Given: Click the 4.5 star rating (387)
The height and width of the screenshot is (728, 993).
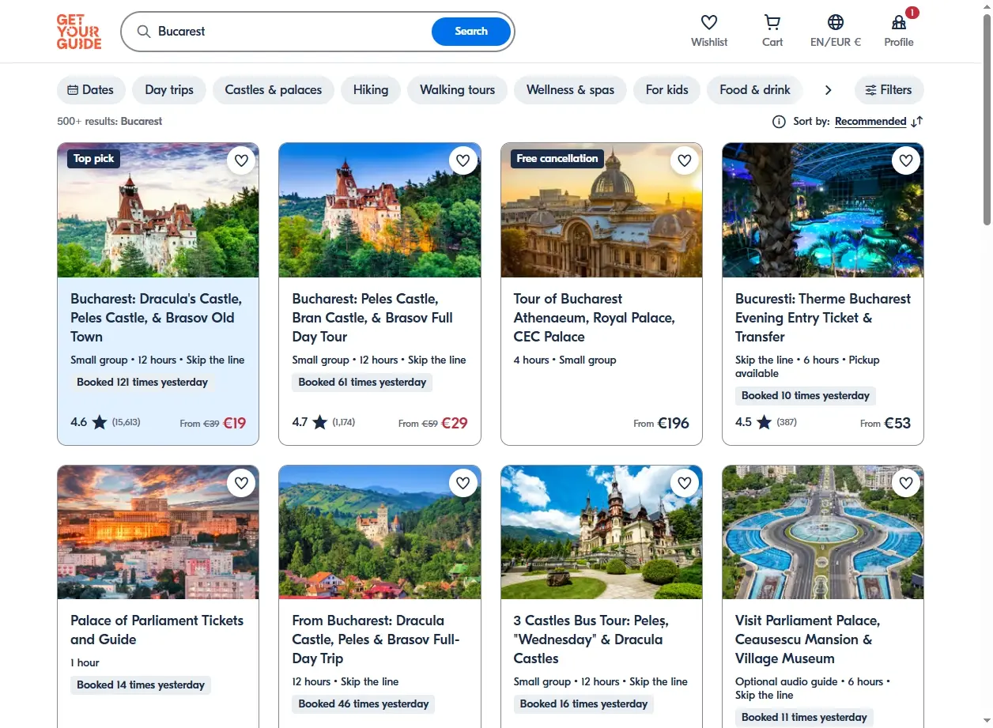Looking at the screenshot, I should 766,423.
